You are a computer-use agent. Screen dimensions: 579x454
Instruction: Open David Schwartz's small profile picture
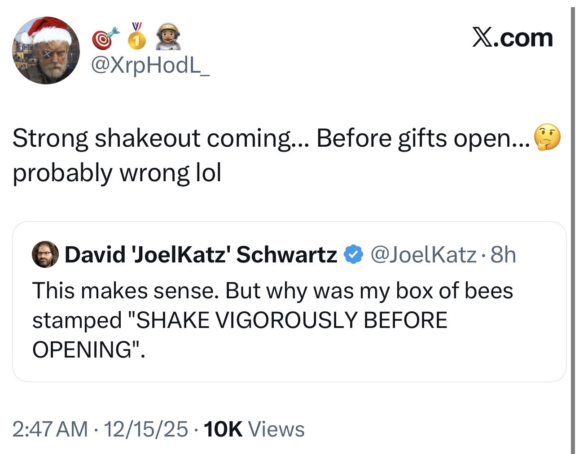click(x=45, y=254)
